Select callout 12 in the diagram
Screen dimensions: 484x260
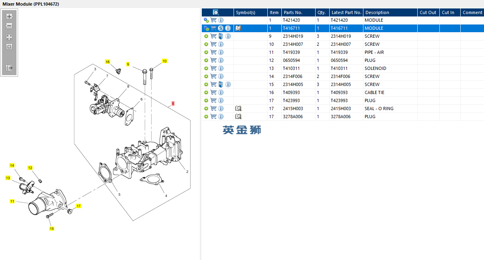pos(30,168)
